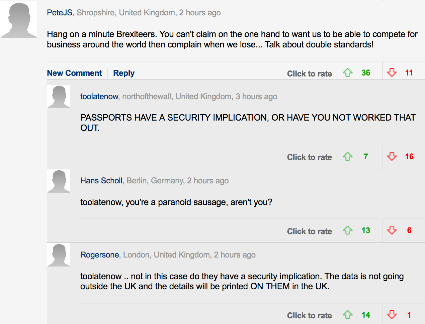
Task: Open Rogersone user profile link
Action: point(99,255)
